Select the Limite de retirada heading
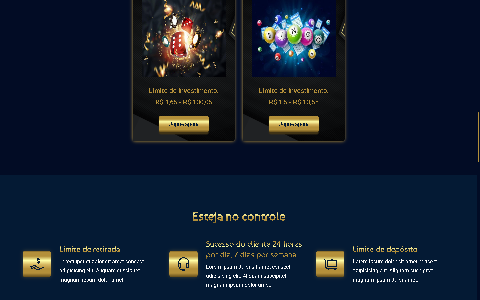The image size is (480, 300). (90, 249)
